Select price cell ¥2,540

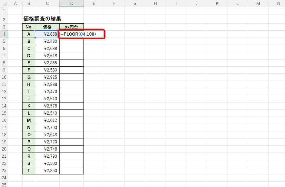click(x=47, y=113)
